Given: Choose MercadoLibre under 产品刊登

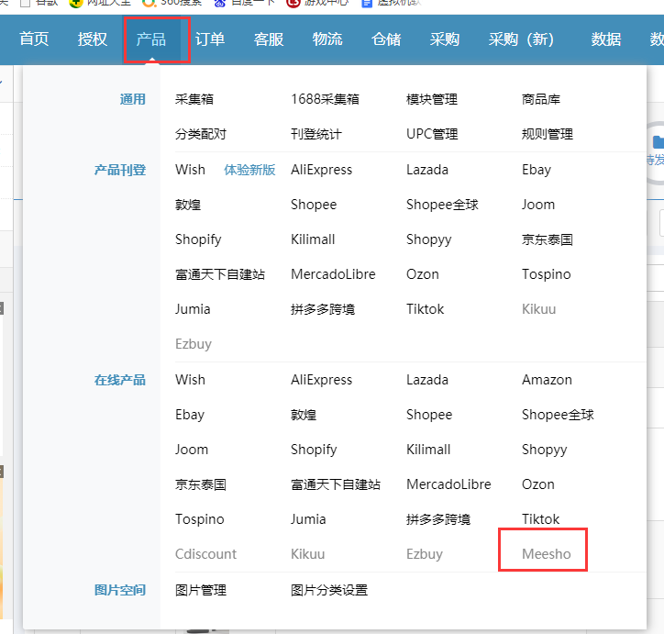Looking at the screenshot, I should [333, 274].
